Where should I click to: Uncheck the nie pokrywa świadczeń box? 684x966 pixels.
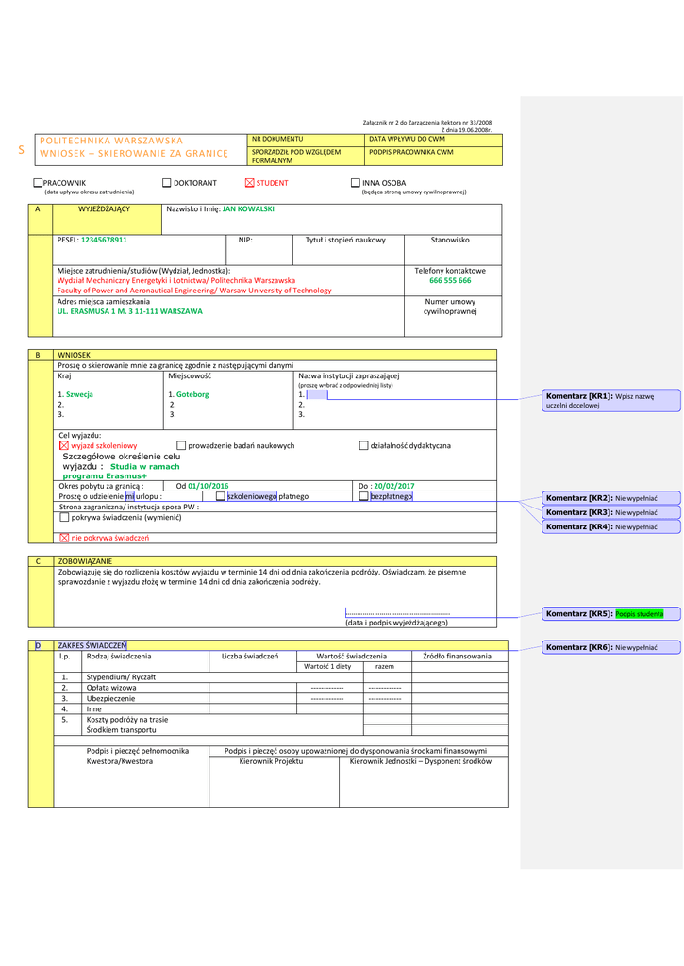[64, 538]
